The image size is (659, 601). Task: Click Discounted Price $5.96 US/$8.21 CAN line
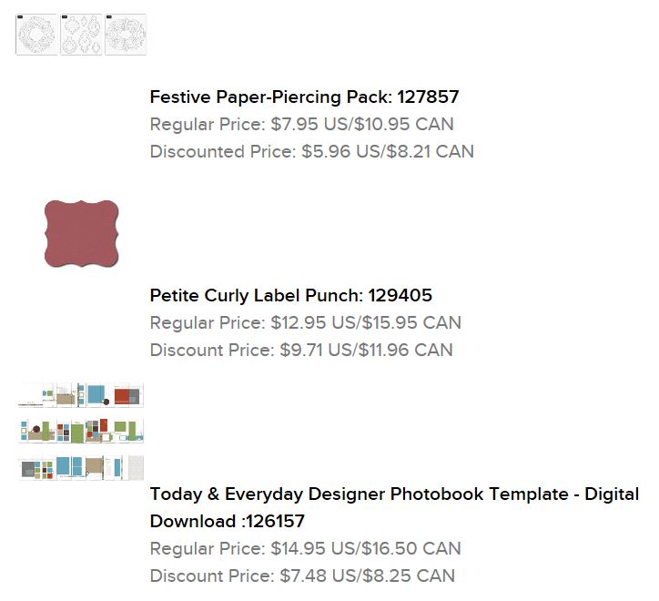tap(311, 151)
